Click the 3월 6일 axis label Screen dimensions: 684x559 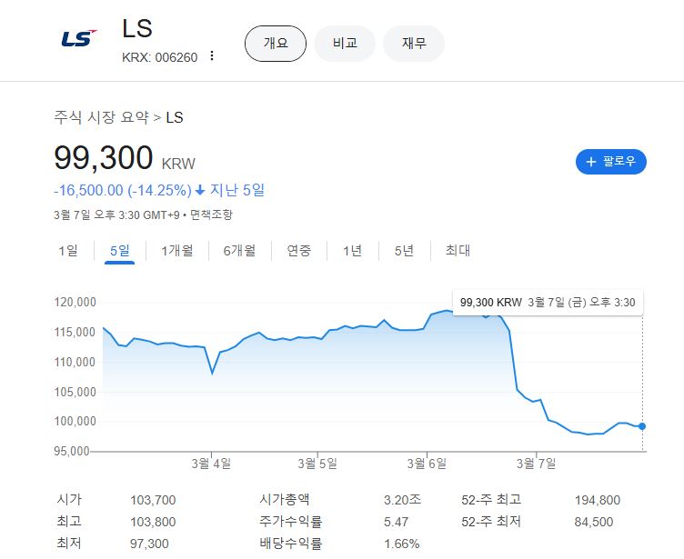point(427,463)
